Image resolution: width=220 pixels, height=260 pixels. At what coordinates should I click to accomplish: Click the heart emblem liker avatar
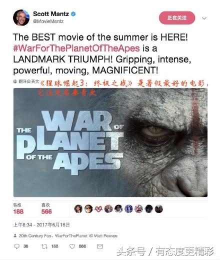tap(98, 209)
